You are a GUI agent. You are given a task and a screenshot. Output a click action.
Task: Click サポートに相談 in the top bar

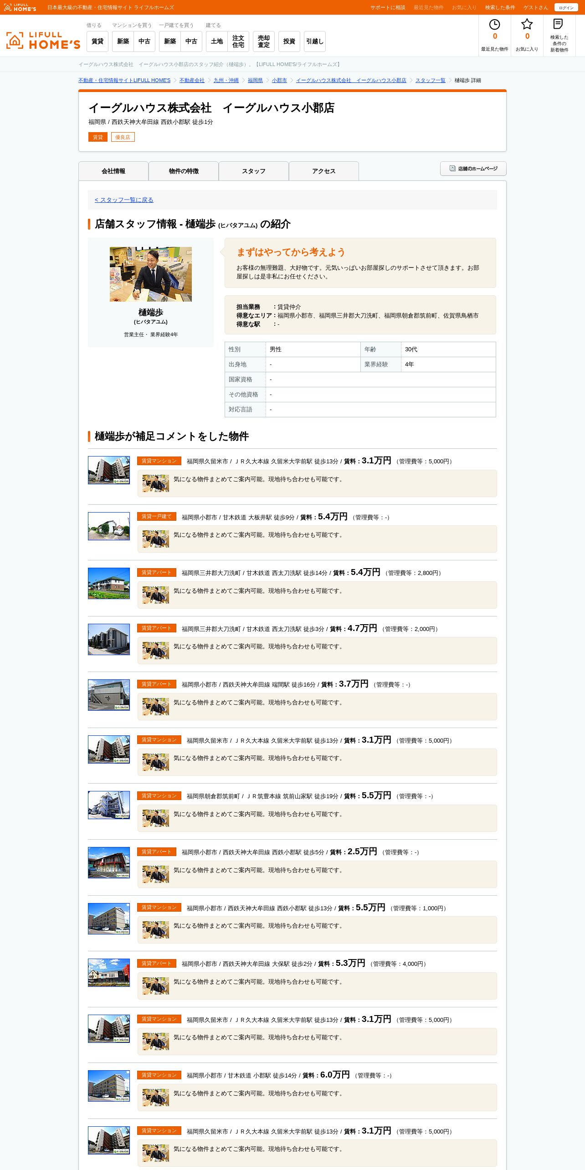click(x=388, y=8)
